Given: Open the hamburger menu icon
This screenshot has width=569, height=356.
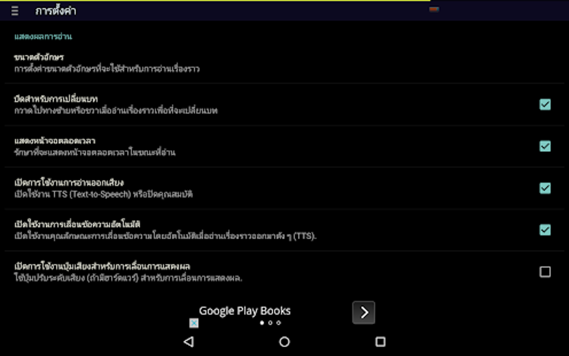Looking at the screenshot, I should (x=15, y=11).
